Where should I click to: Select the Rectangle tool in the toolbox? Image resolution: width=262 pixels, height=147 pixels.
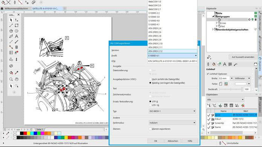click(x=17, y=25)
